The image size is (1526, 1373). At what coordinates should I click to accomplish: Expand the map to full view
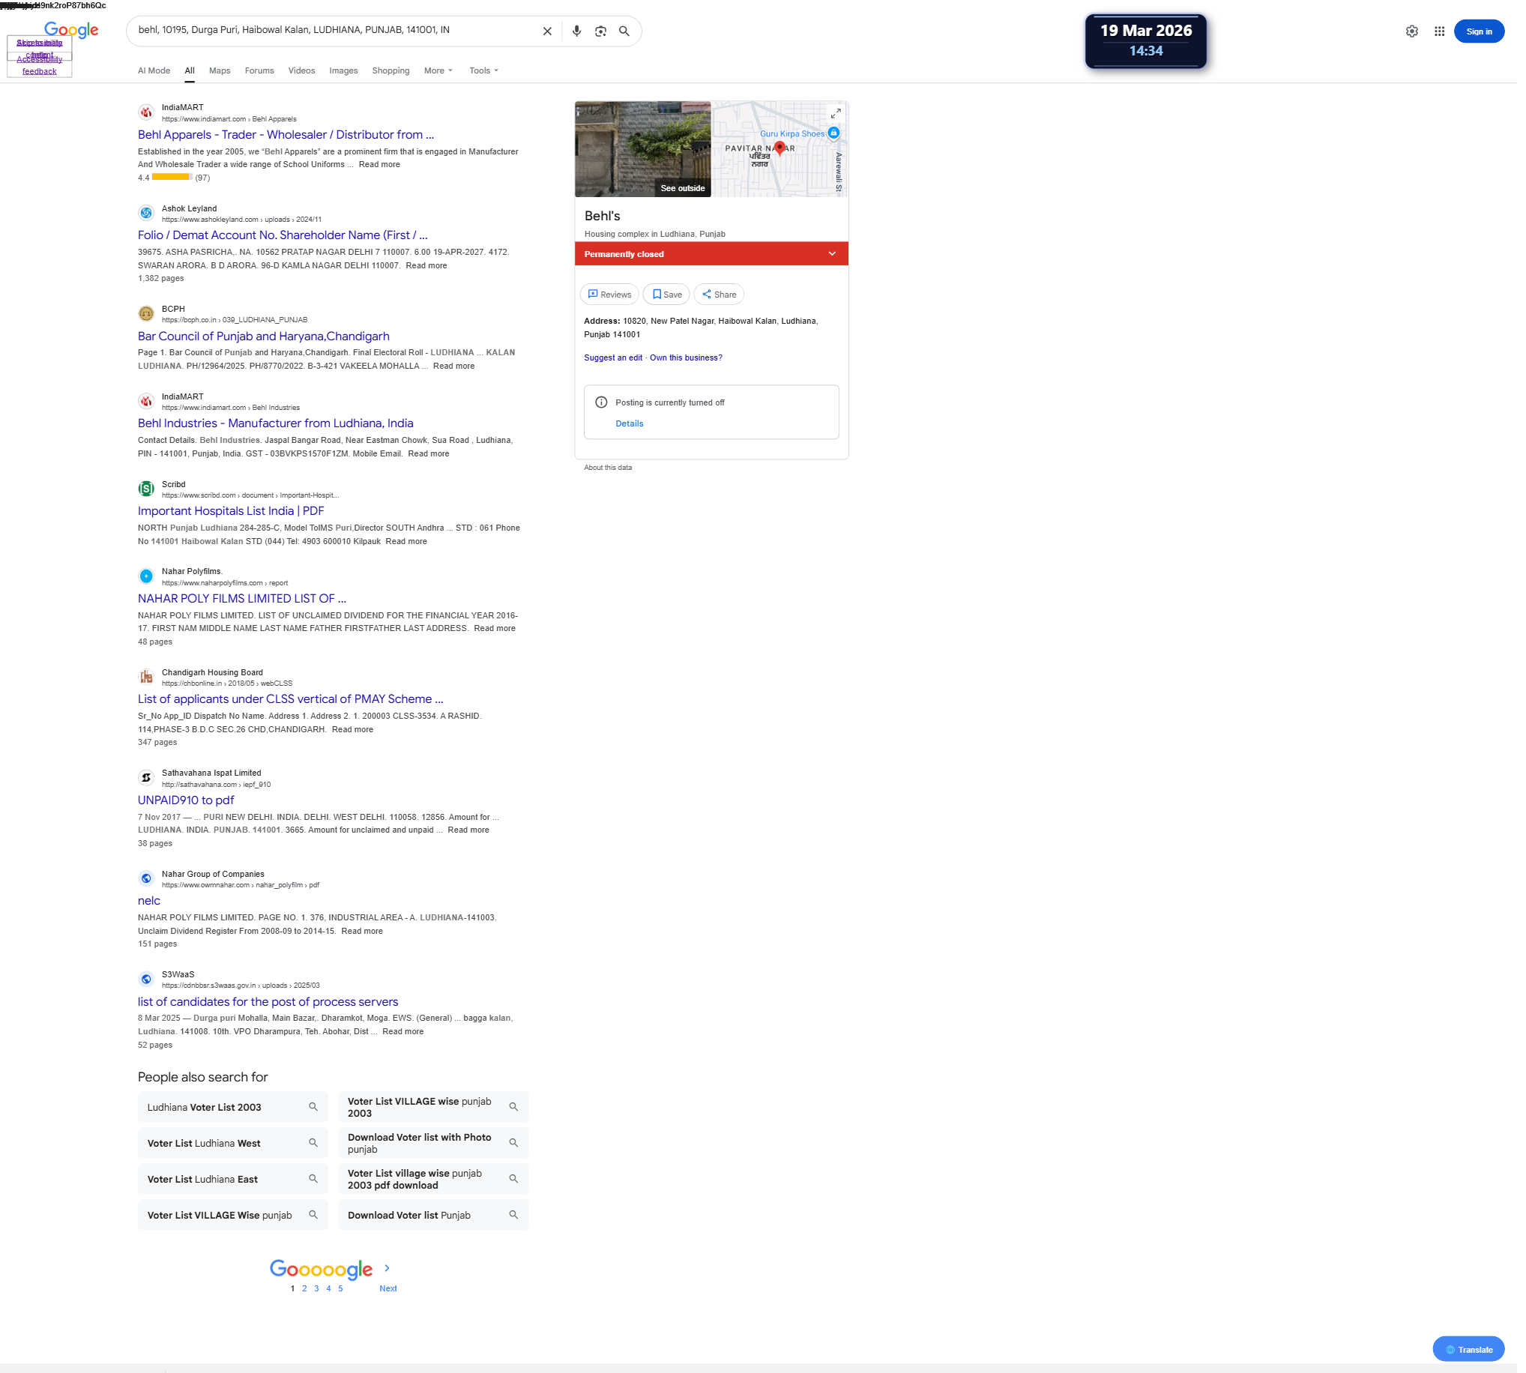(835, 113)
